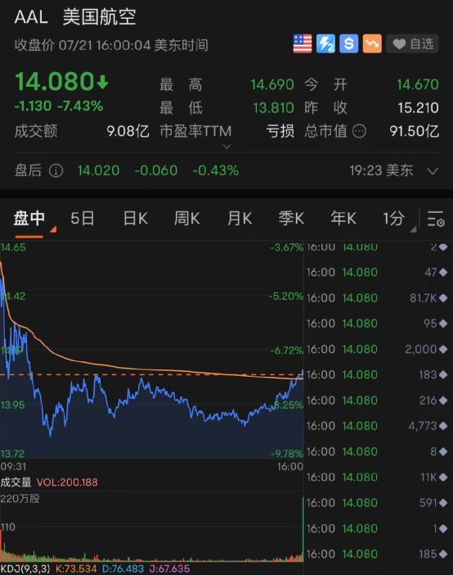Switch to the 日K chart tab
Image resolution: width=453 pixels, height=575 pixels.
click(x=136, y=219)
